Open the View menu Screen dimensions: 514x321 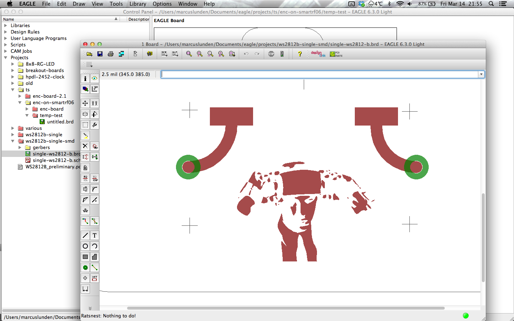coord(97,4)
